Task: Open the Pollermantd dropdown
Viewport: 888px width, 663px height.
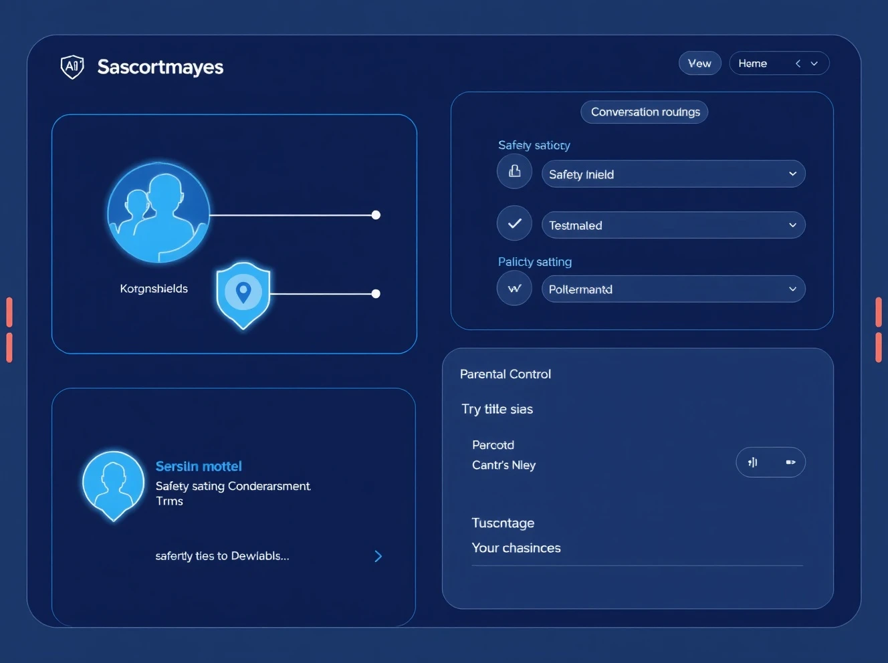Action: pos(673,289)
